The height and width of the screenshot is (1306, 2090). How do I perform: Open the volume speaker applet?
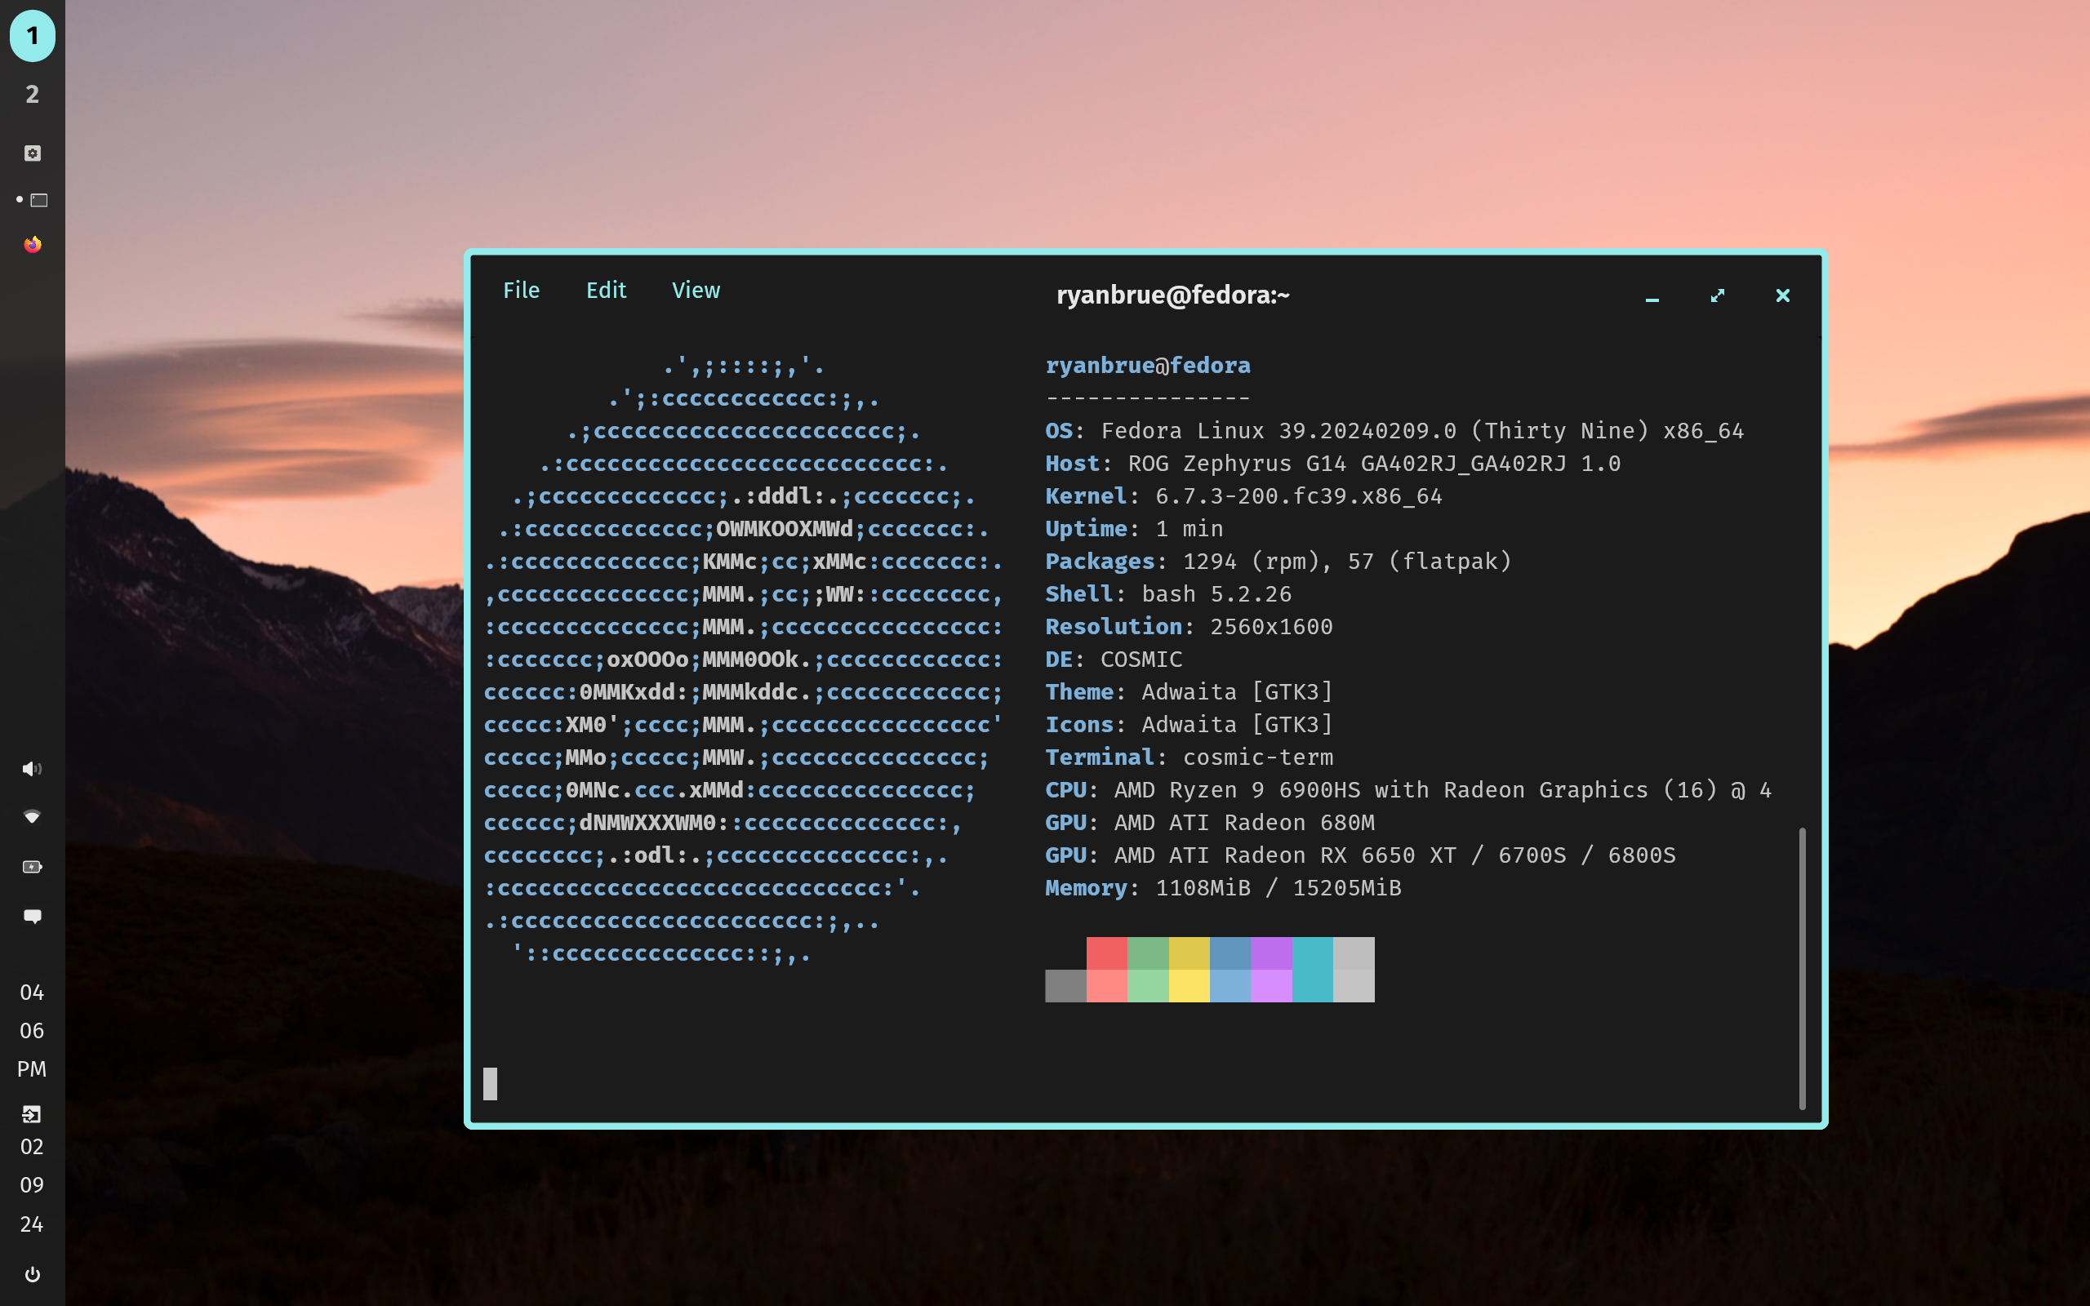click(x=32, y=769)
